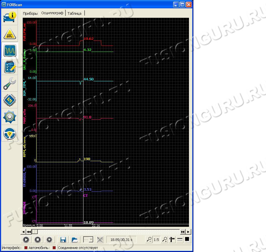Screen dimensions: 266x252
Task: Open the module configuration chip section
Action: tap(10, 100)
